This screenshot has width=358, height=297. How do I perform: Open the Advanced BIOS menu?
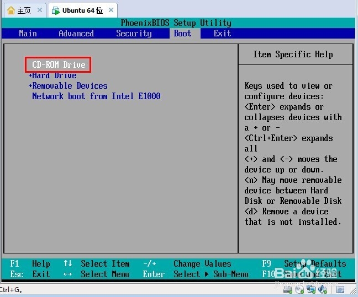[76, 34]
